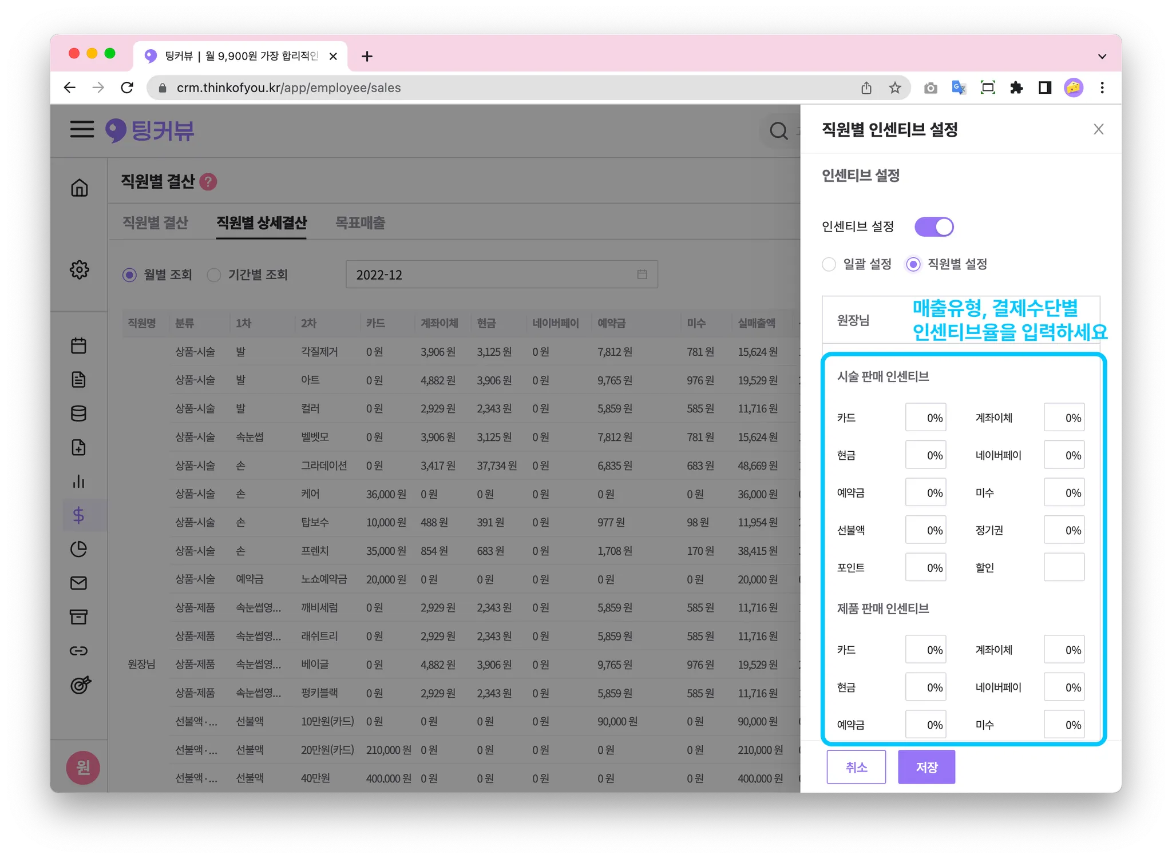The image size is (1172, 859).
Task: Select the 일괄 설정 radio option
Action: pos(829,264)
